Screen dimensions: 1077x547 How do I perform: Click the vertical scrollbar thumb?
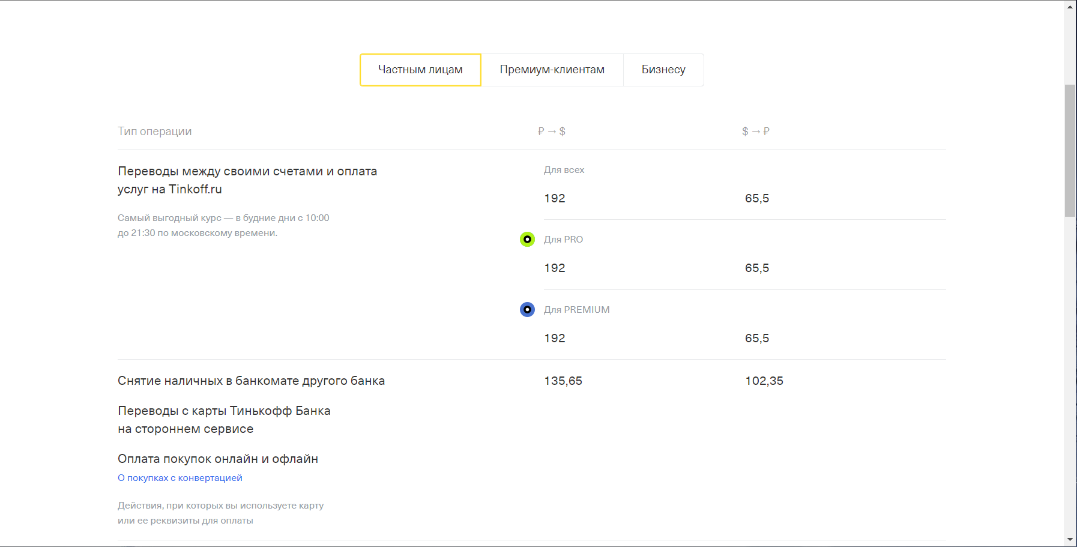click(x=1070, y=150)
